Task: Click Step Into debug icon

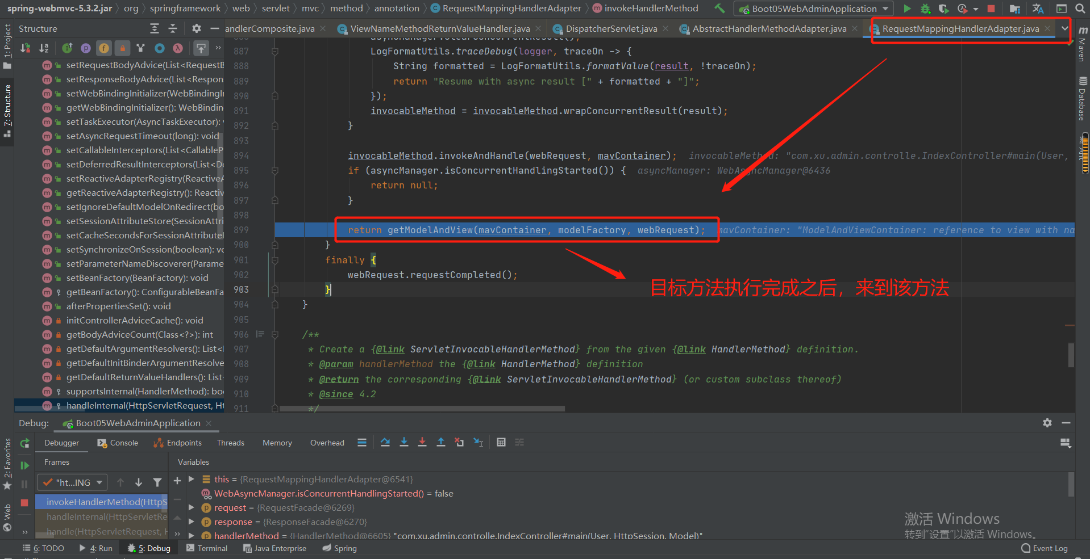Action: [404, 443]
